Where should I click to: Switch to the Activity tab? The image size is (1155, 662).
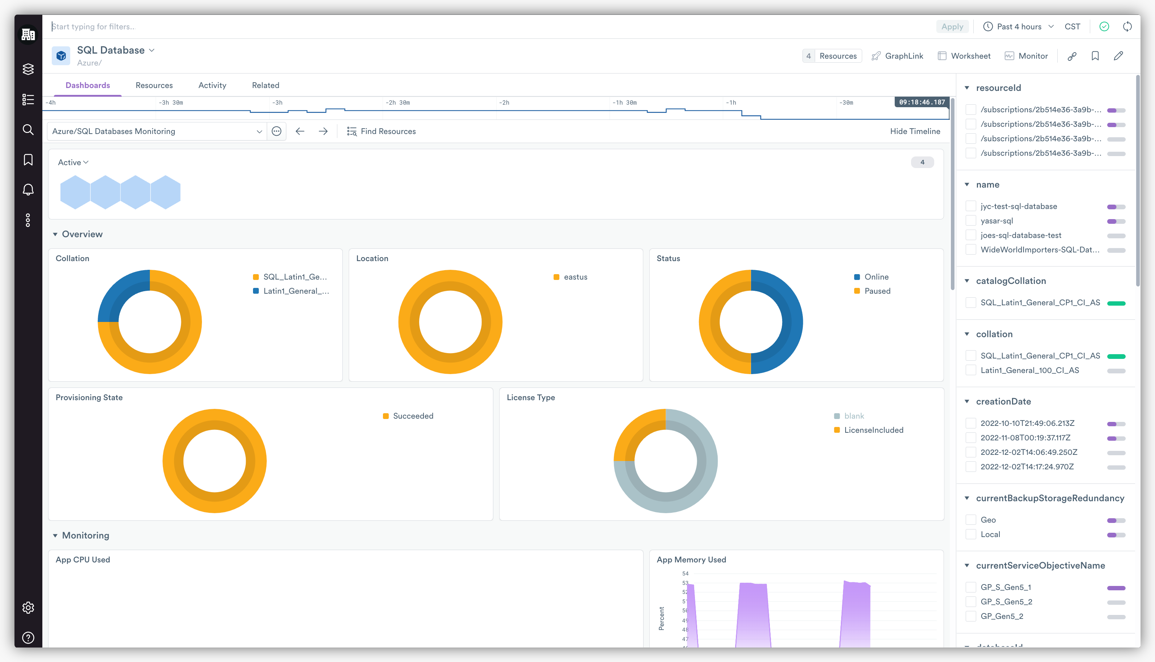pos(212,85)
